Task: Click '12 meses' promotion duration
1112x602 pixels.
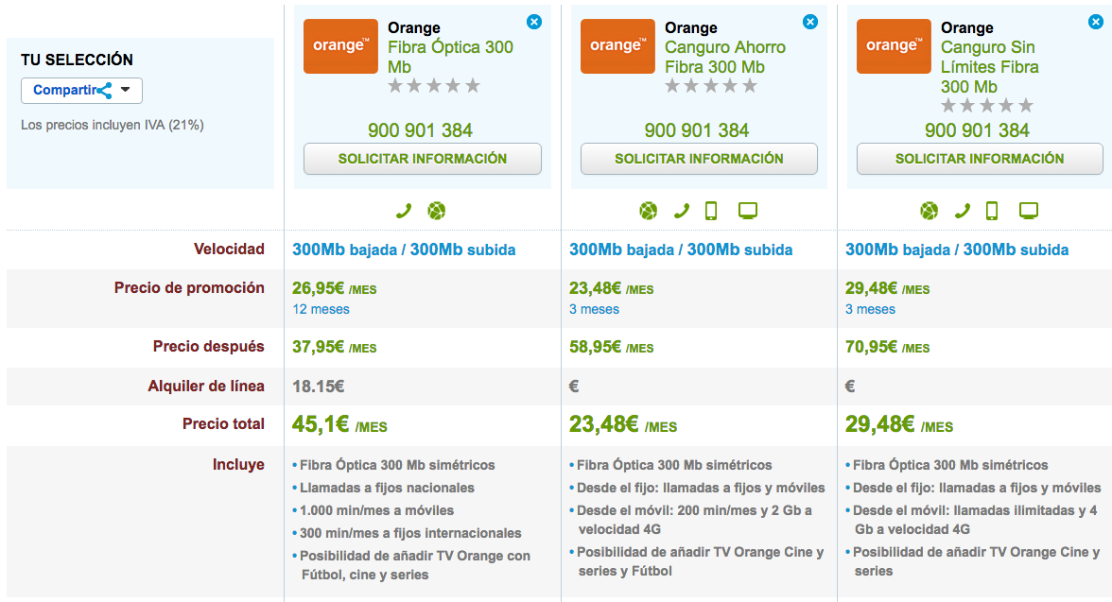Action: tap(321, 309)
